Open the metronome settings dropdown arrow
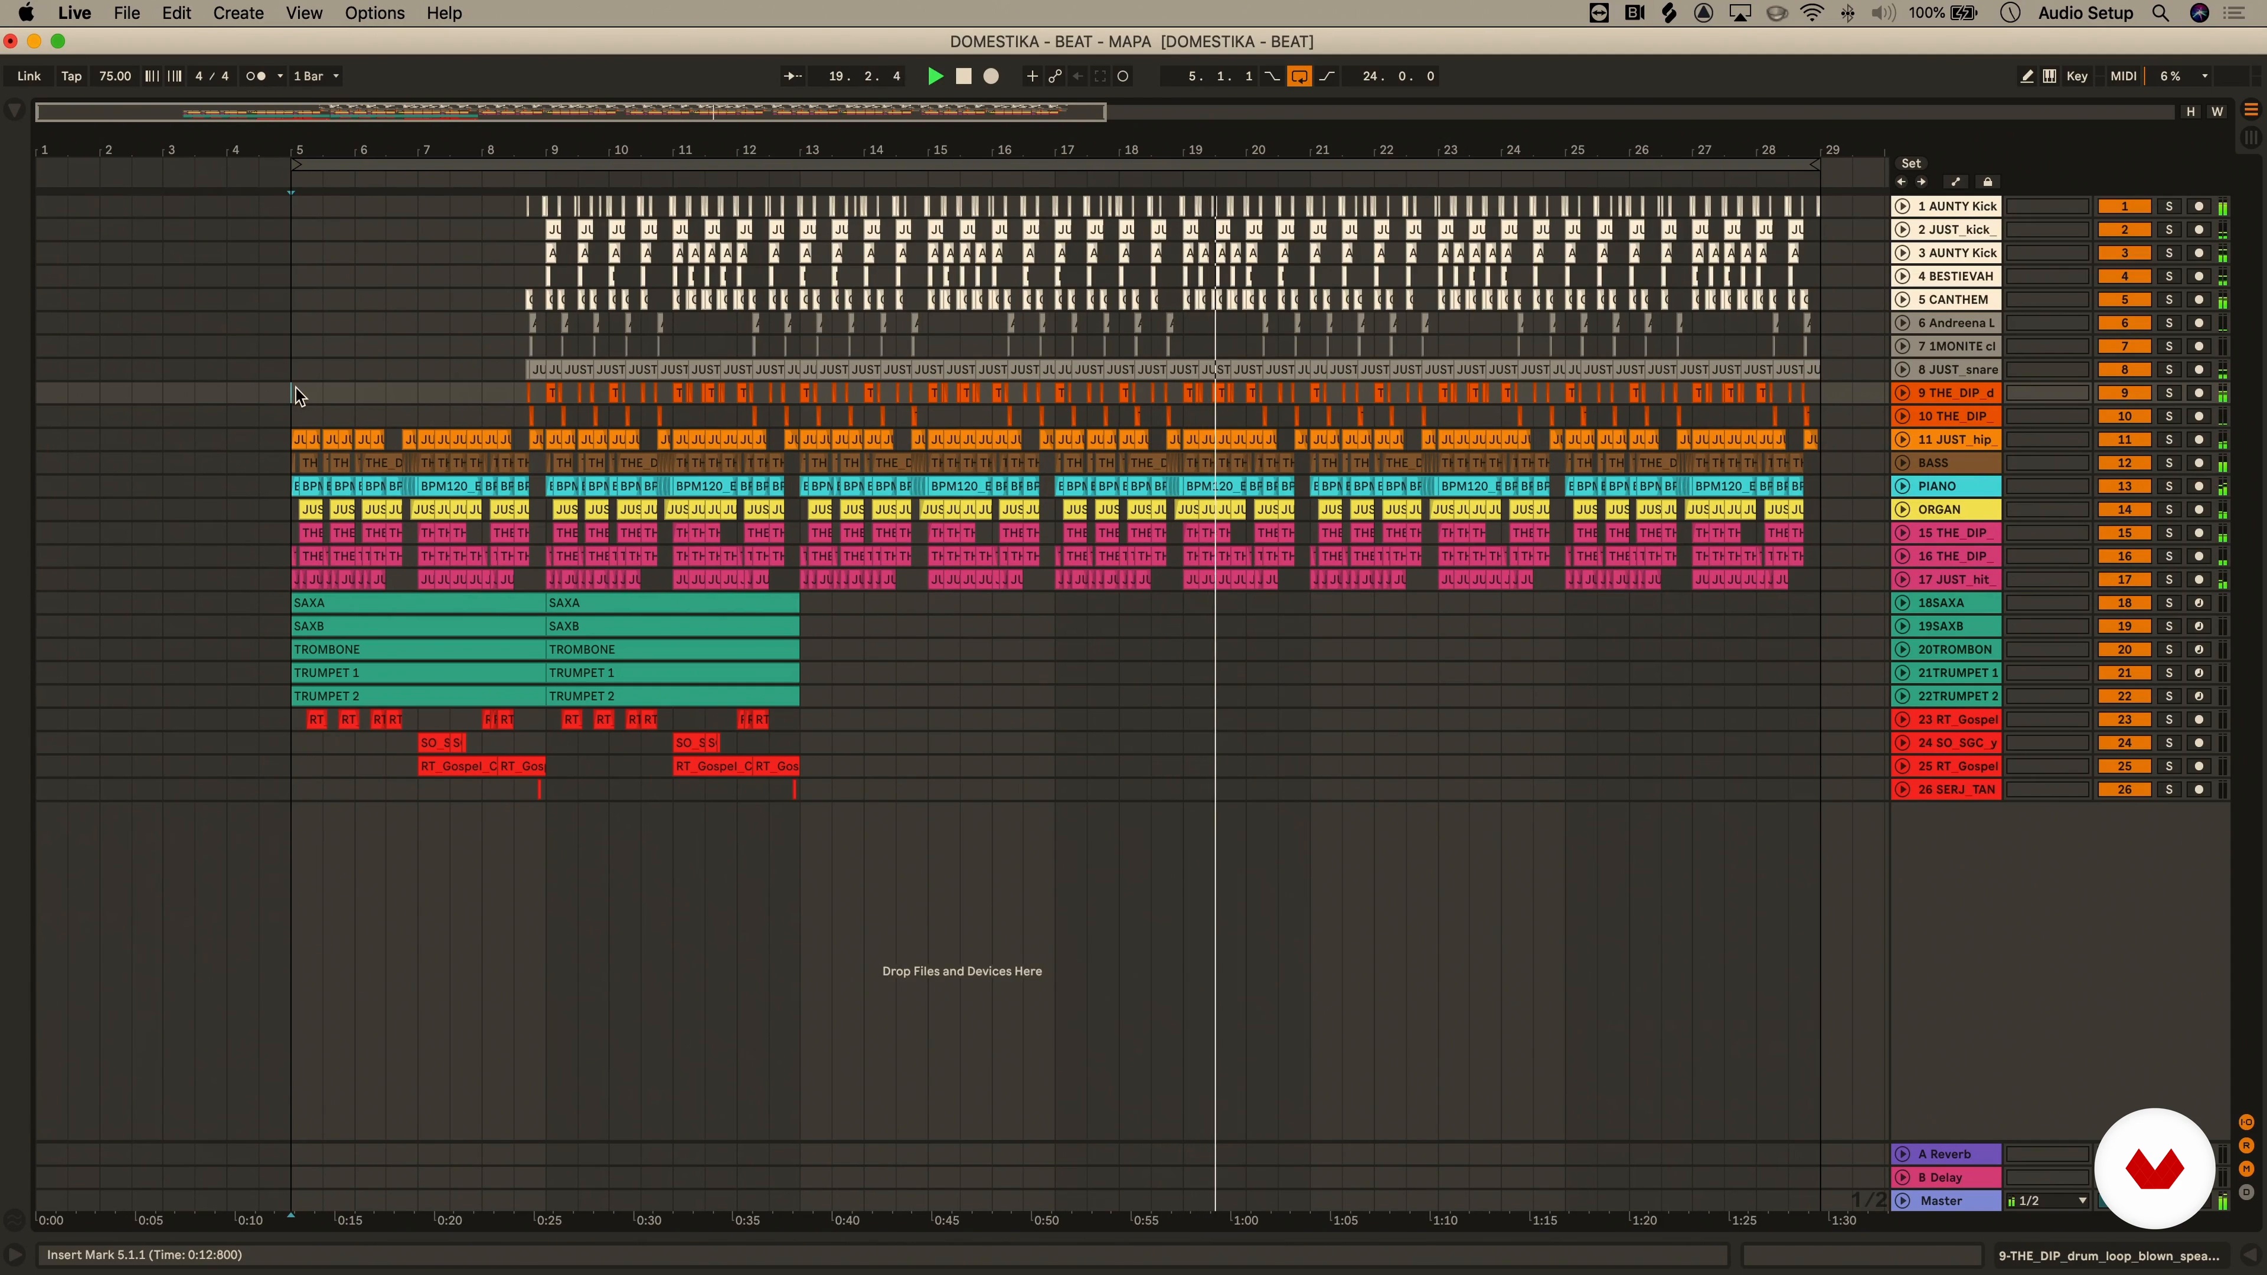Image resolution: width=2267 pixels, height=1275 pixels. point(280,77)
